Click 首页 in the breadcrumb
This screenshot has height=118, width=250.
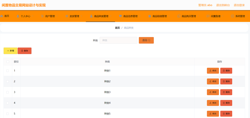(117, 28)
